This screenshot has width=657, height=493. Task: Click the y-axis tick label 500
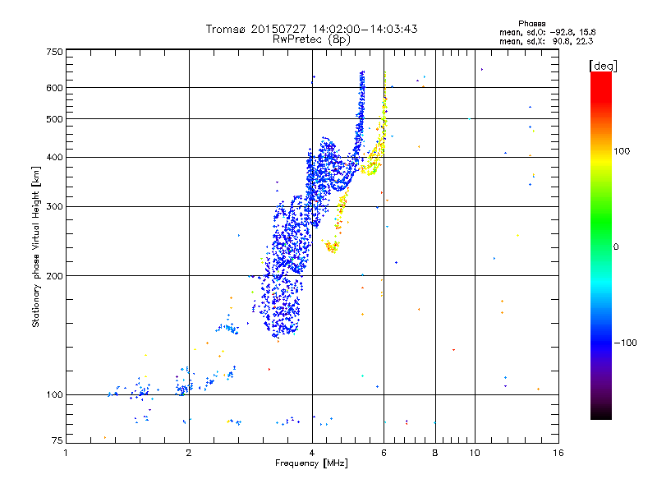click(54, 119)
